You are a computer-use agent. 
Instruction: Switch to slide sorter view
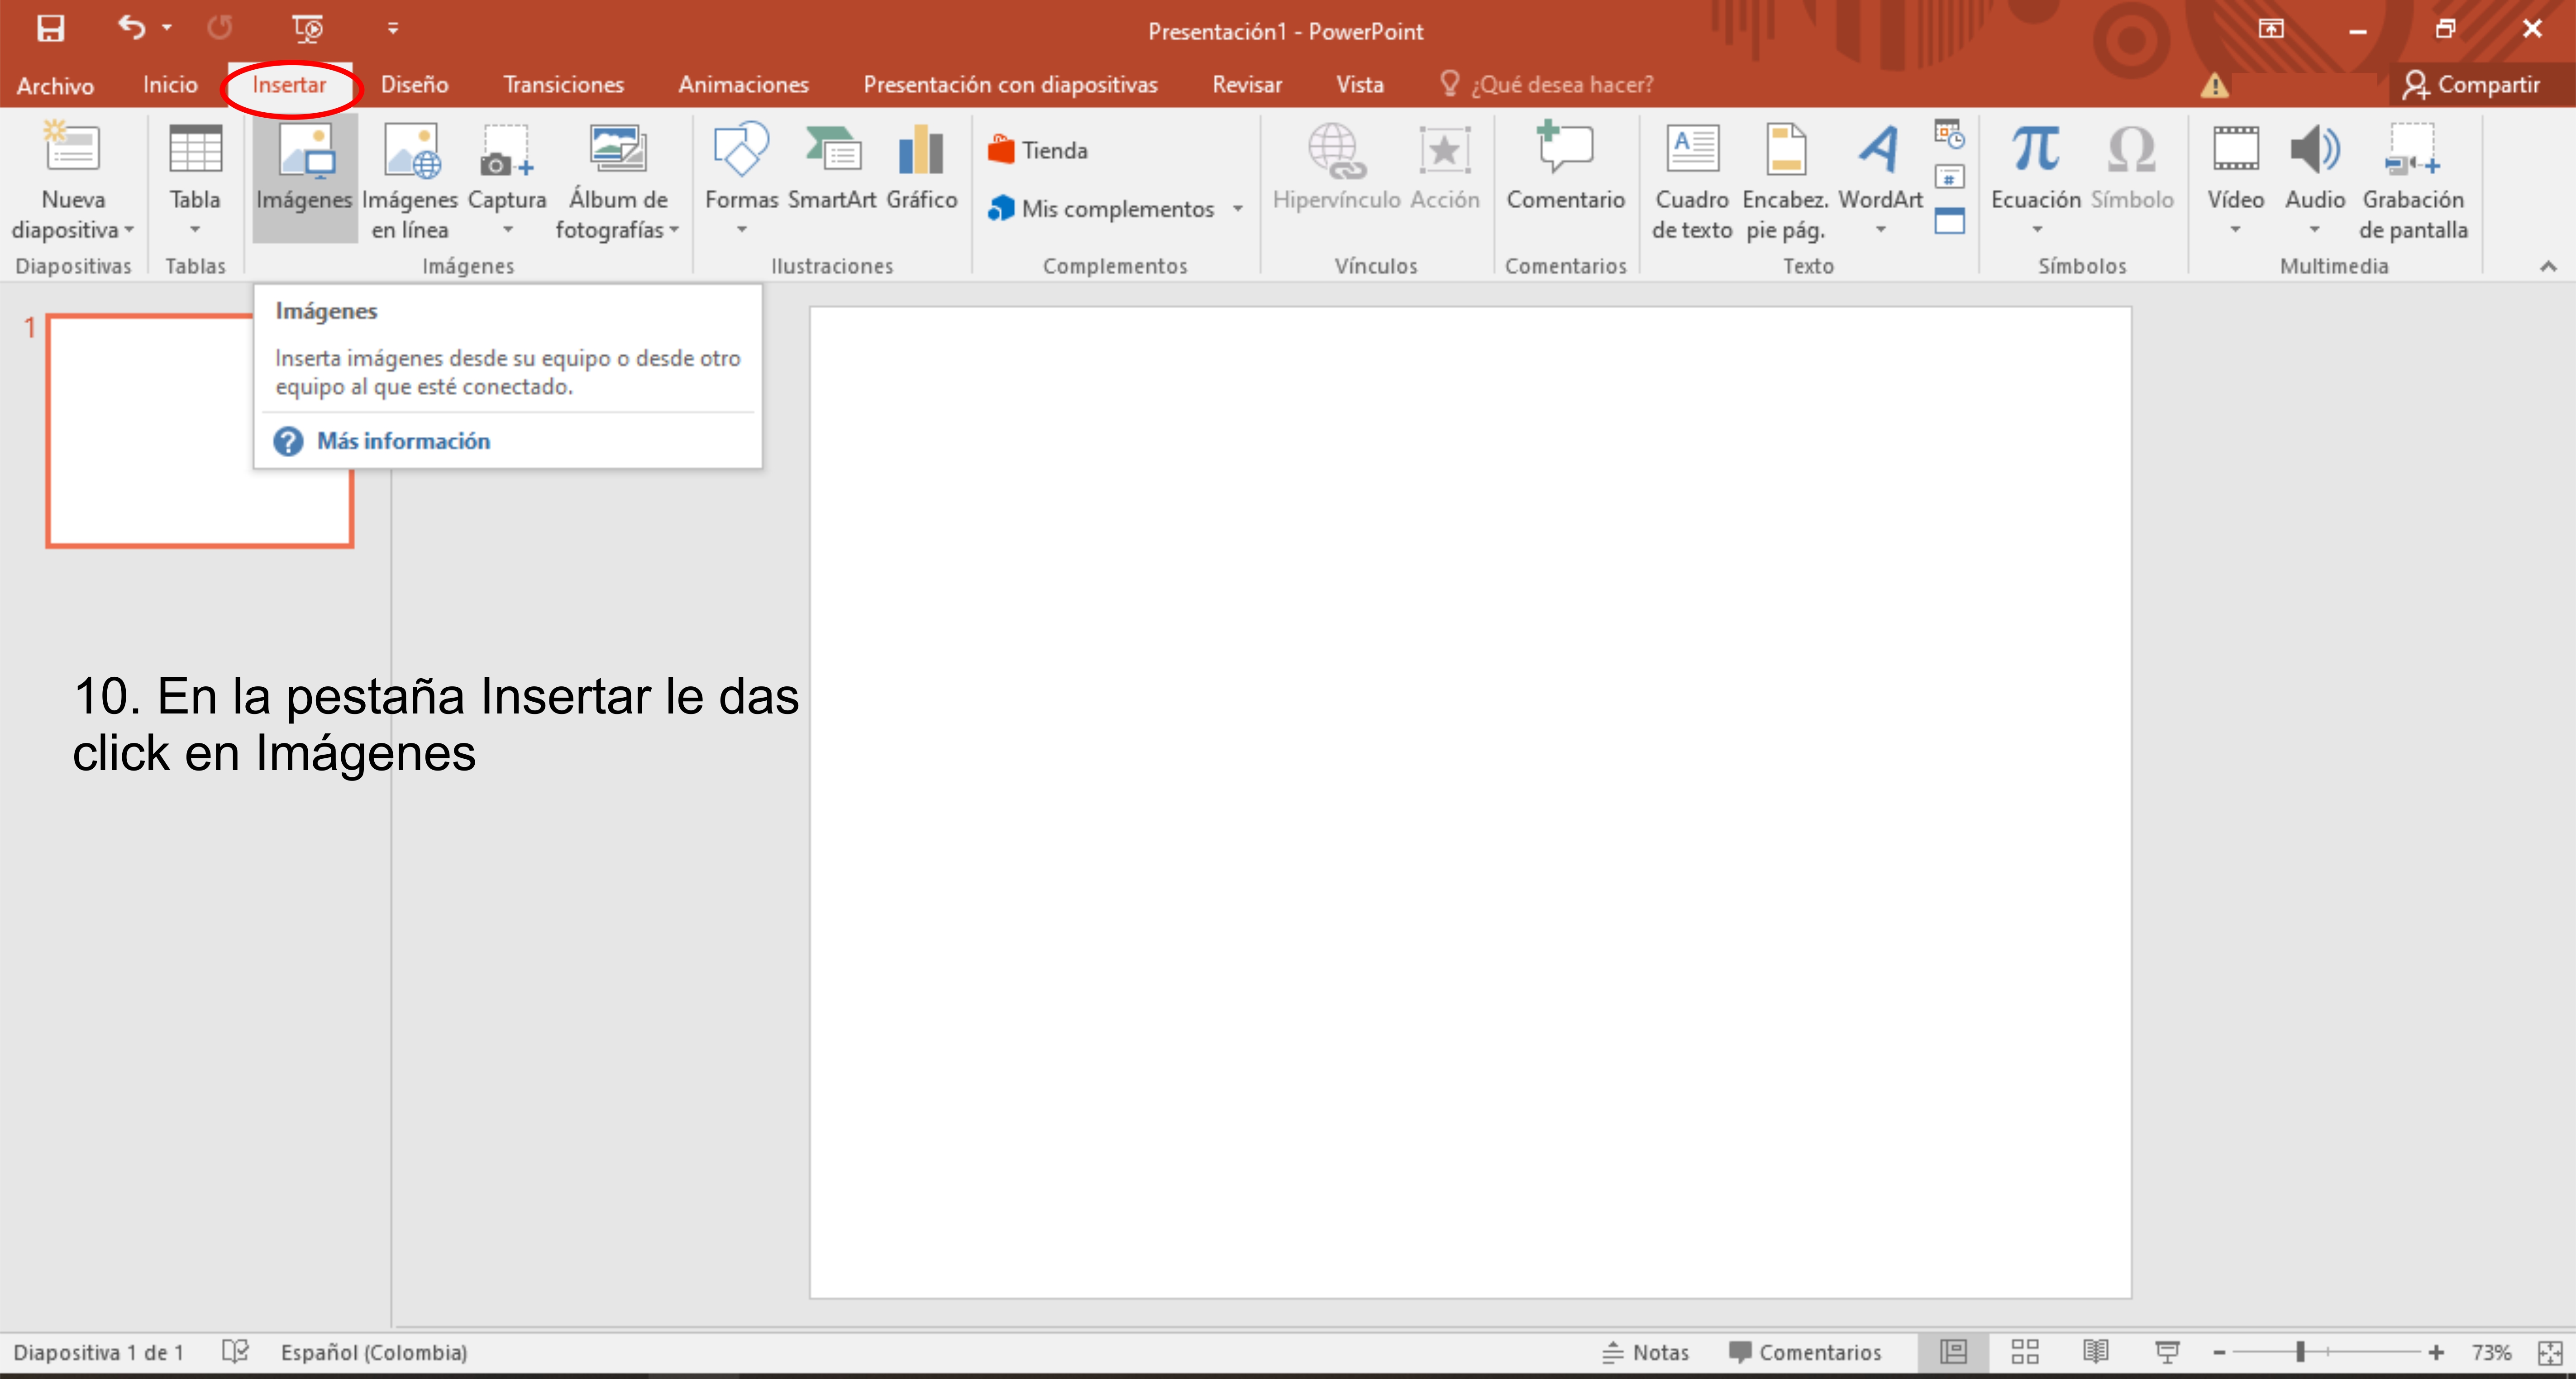tap(2025, 1352)
